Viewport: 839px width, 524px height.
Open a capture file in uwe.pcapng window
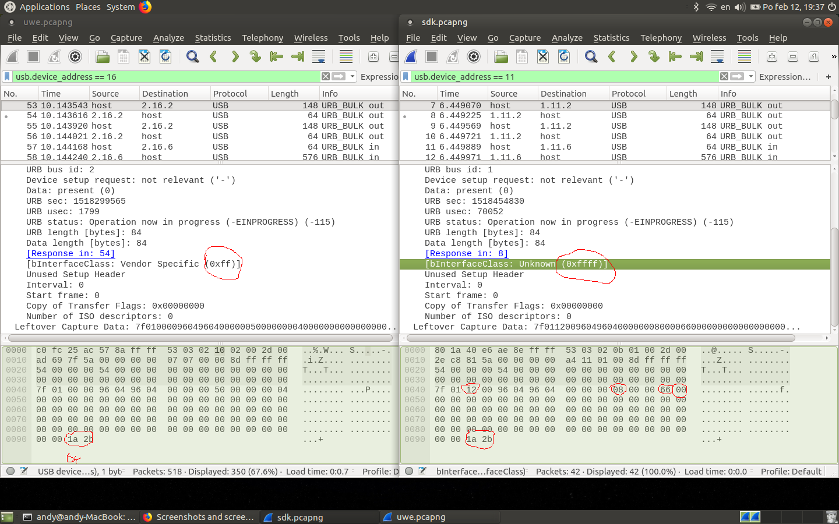point(103,56)
